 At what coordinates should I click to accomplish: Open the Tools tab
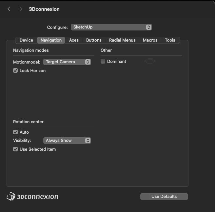click(x=170, y=40)
